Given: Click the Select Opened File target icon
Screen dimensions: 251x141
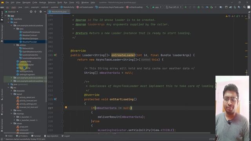Looking at the screenshot, I should tap(31, 12).
